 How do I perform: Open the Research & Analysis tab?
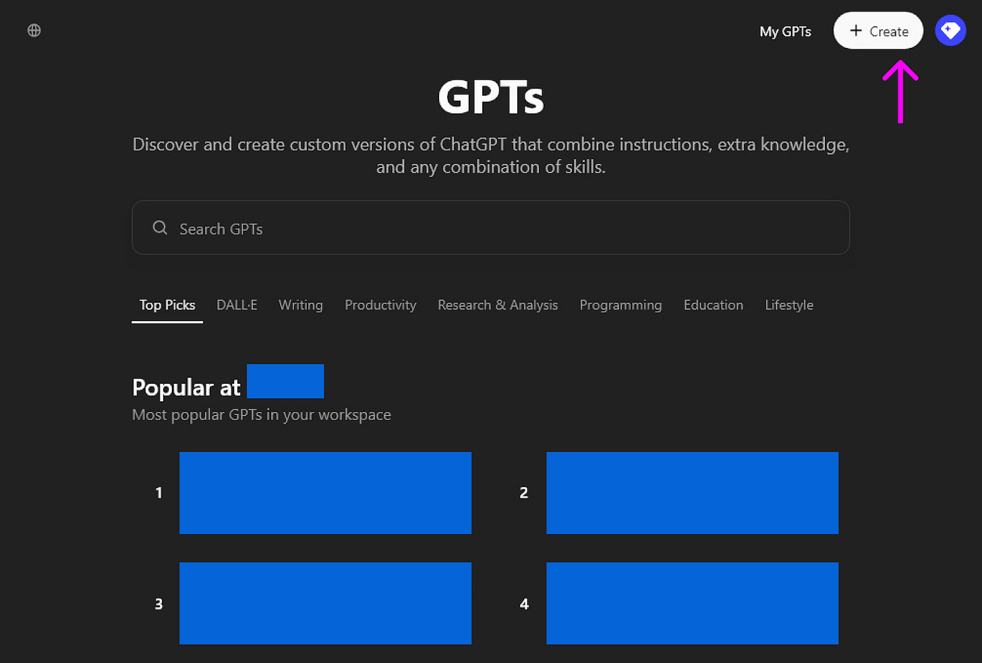point(498,305)
